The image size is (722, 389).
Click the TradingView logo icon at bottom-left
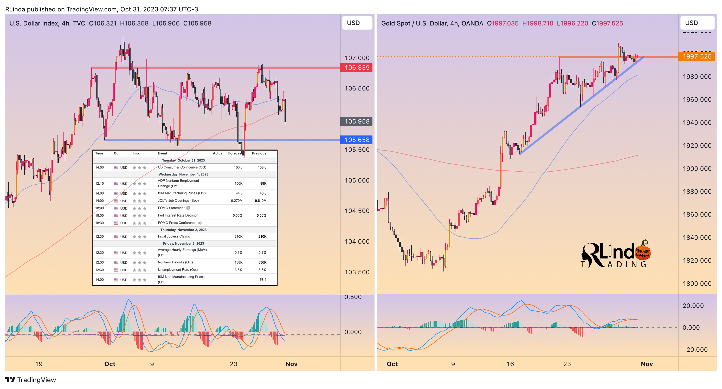pyautogui.click(x=10, y=380)
